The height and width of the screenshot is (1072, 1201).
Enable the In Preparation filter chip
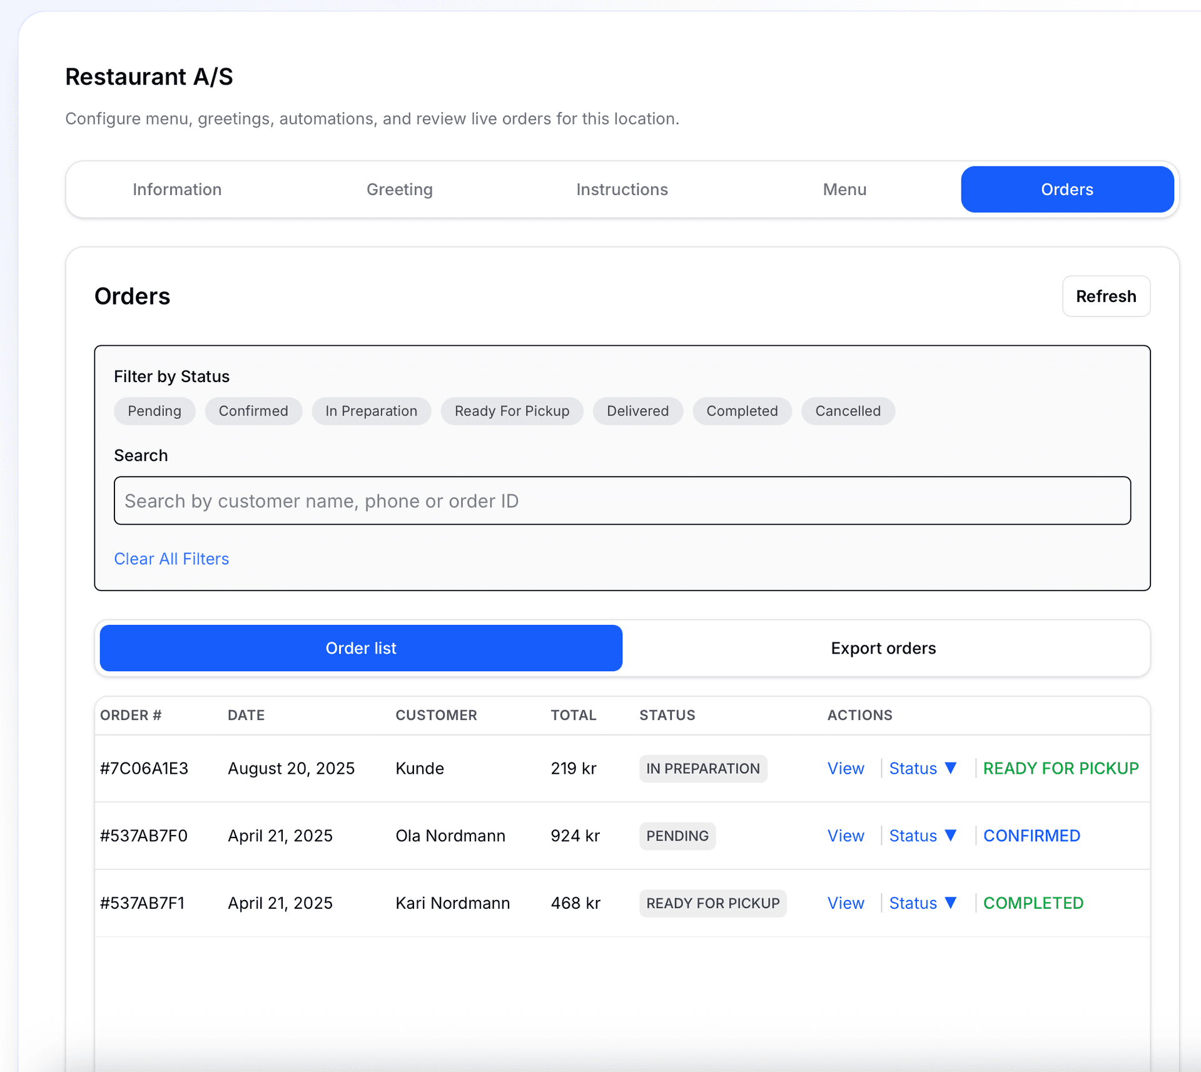[371, 411]
